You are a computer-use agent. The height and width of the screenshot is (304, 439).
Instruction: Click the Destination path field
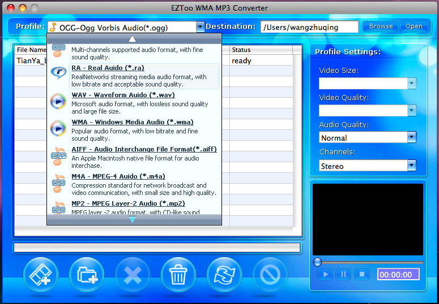(x=309, y=27)
